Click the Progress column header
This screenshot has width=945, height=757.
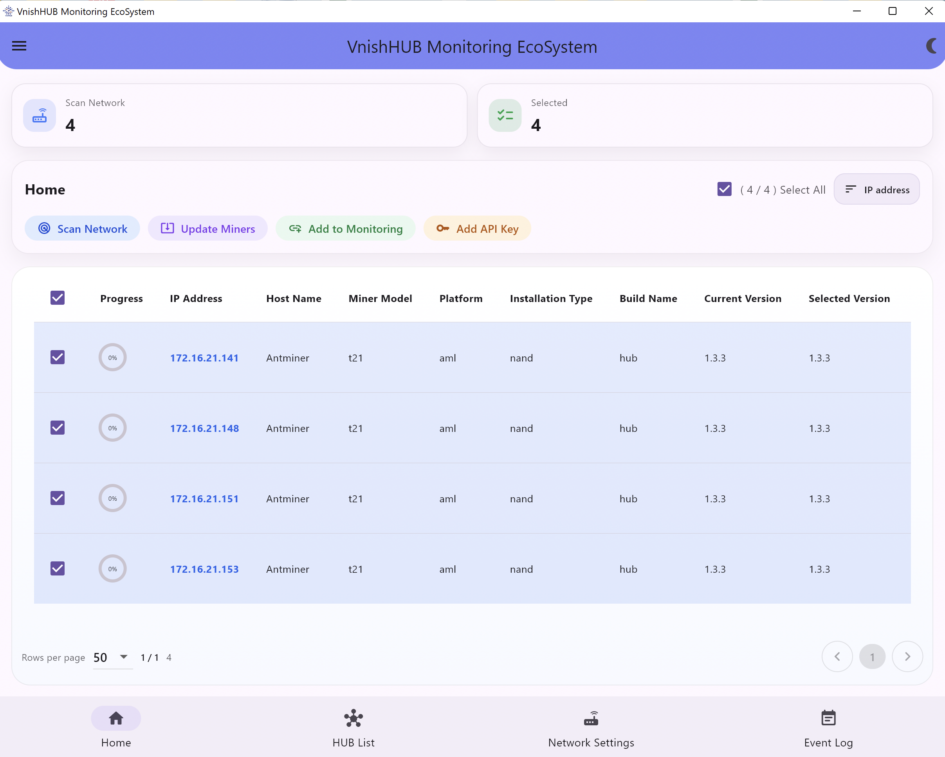[x=121, y=298]
